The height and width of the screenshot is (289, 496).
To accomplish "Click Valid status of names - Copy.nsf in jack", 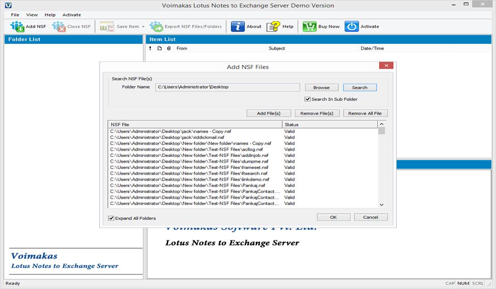I will tap(289, 131).
